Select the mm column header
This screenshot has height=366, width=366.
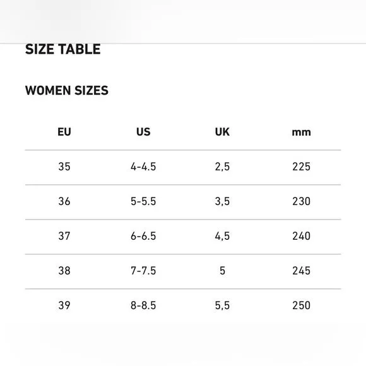[302, 133]
